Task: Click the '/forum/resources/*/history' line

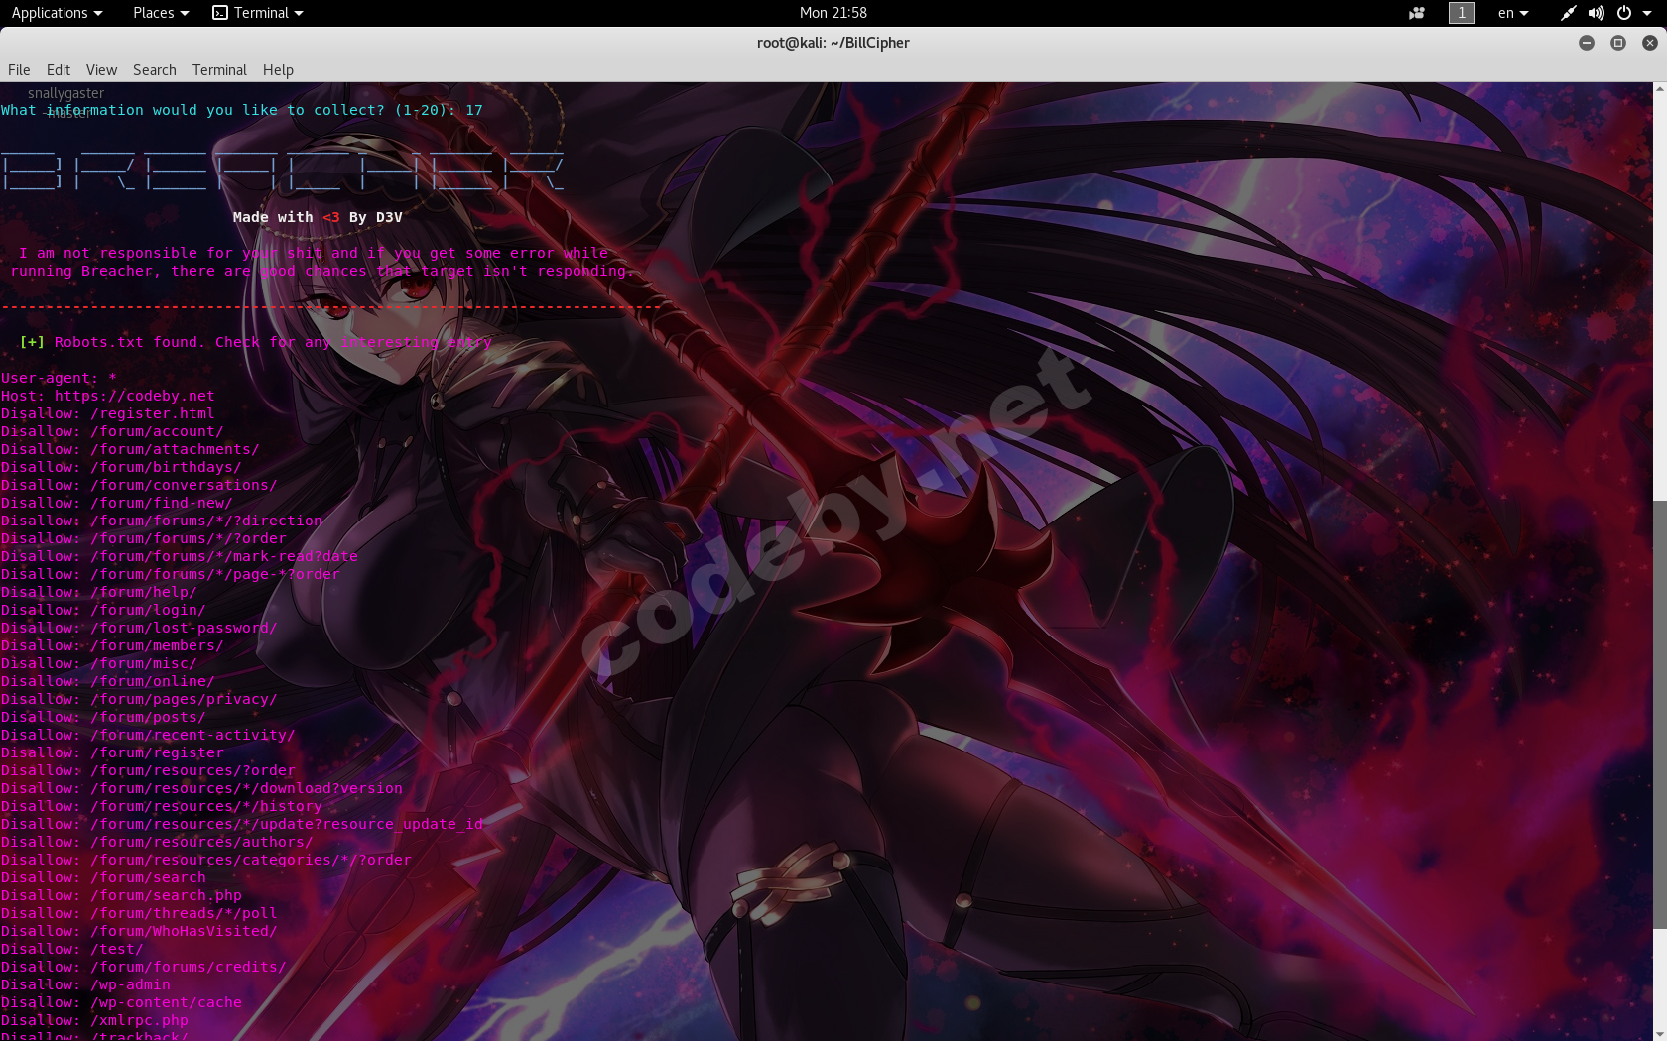Action: [x=162, y=806]
